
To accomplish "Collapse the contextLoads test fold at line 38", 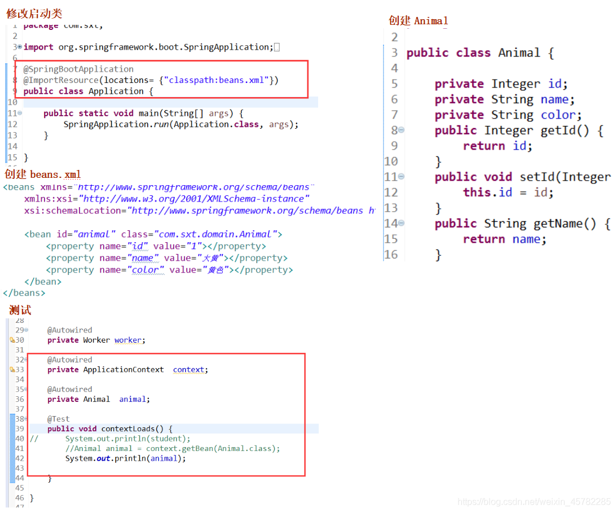I will (27, 418).
